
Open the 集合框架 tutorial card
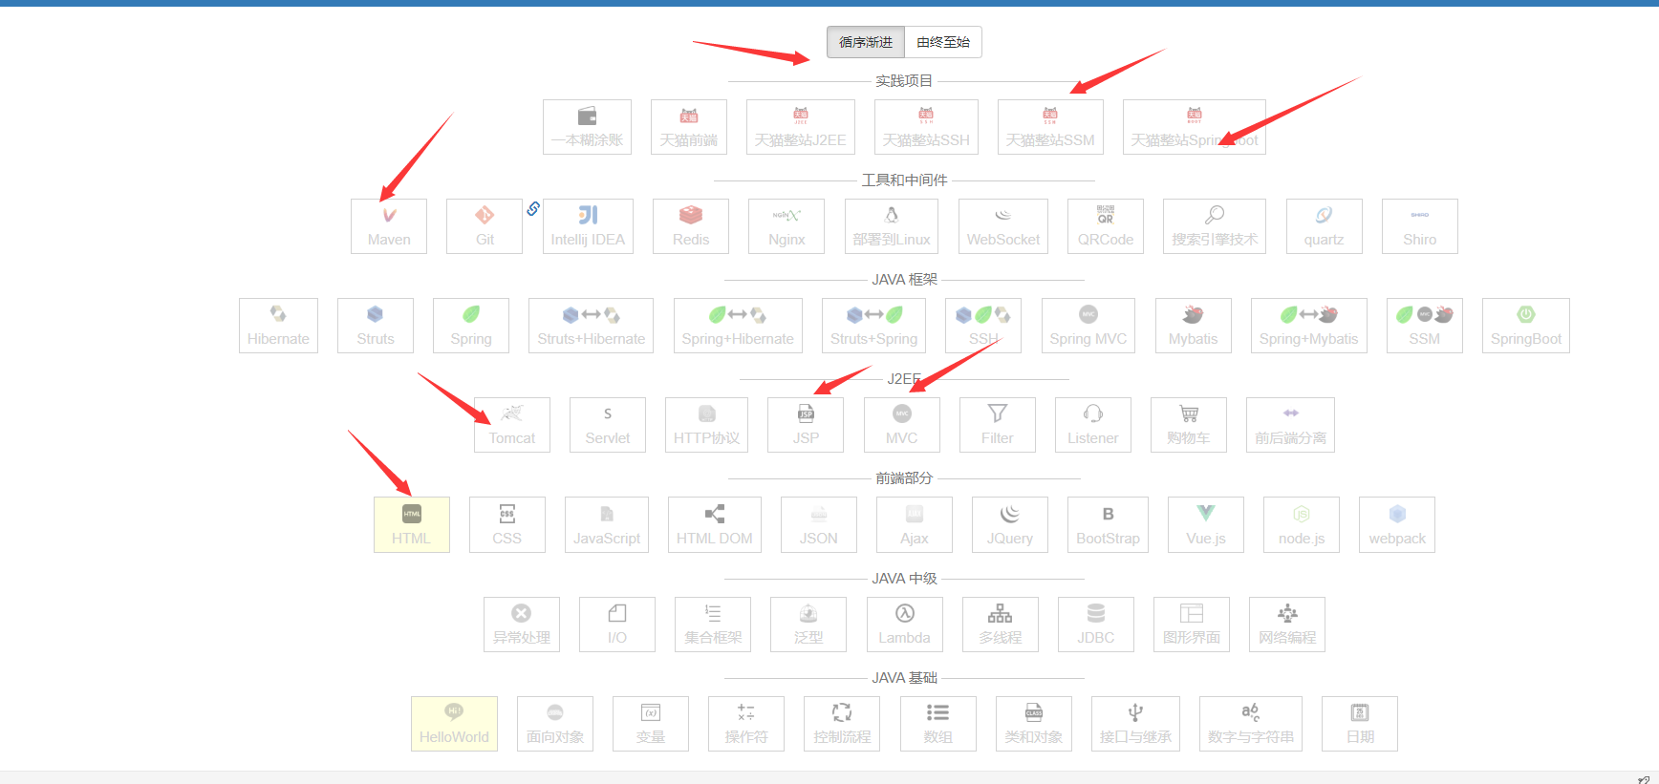[713, 625]
